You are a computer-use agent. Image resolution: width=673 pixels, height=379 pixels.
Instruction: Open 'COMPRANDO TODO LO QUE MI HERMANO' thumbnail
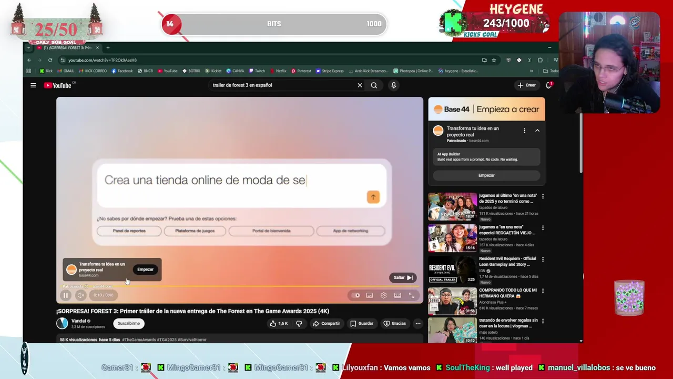tap(452, 301)
